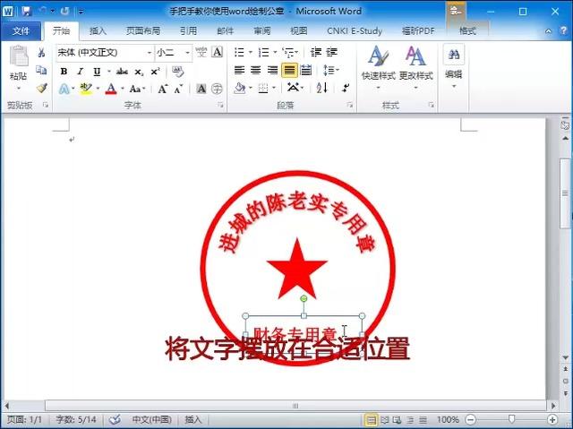Image resolution: width=573 pixels, height=429 pixels.
Task: Open Quick Styles gallery
Action: (378, 67)
